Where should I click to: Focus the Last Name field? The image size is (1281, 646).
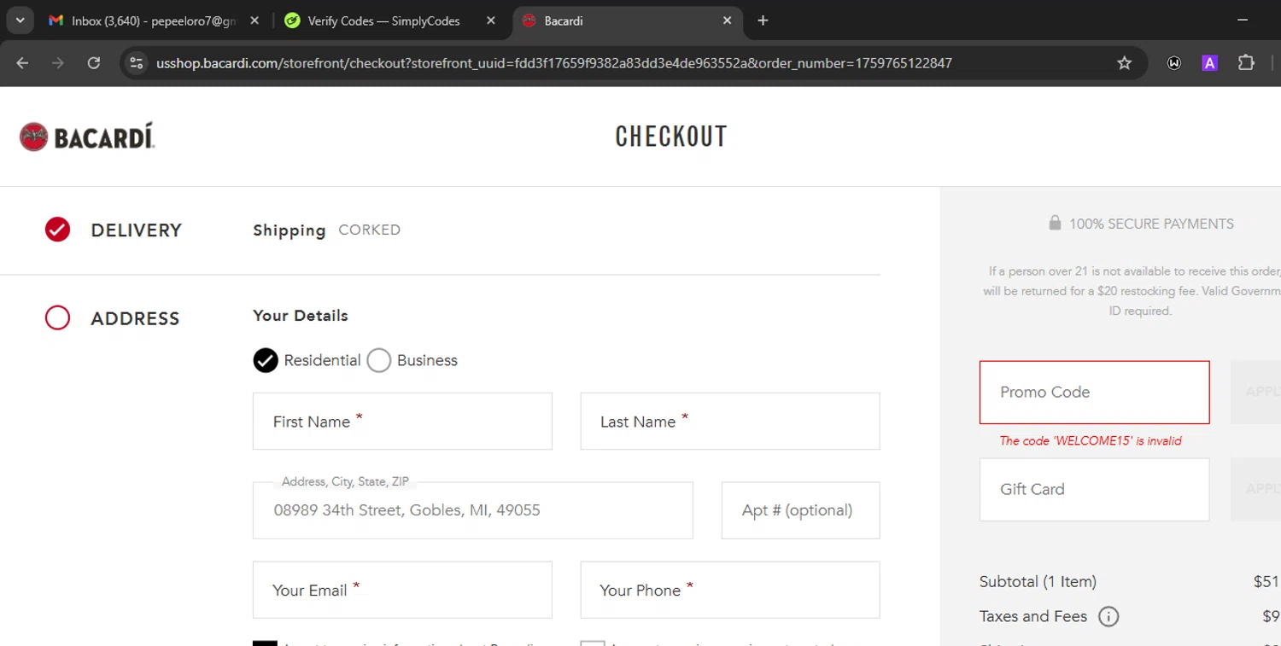tap(730, 422)
